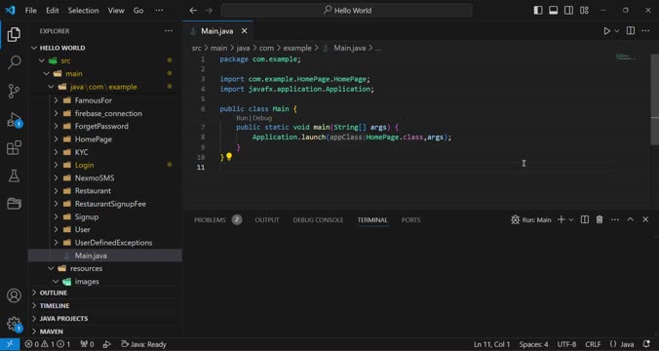The width and height of the screenshot is (659, 351).
Task: Split the terminal panel
Action: (x=585, y=219)
